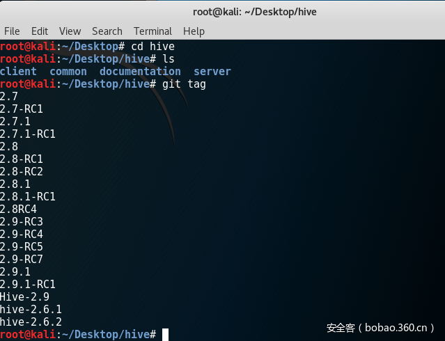Click the window title root@kali: ~/Desktop/hive
This screenshot has width=445, height=341.
255,12
